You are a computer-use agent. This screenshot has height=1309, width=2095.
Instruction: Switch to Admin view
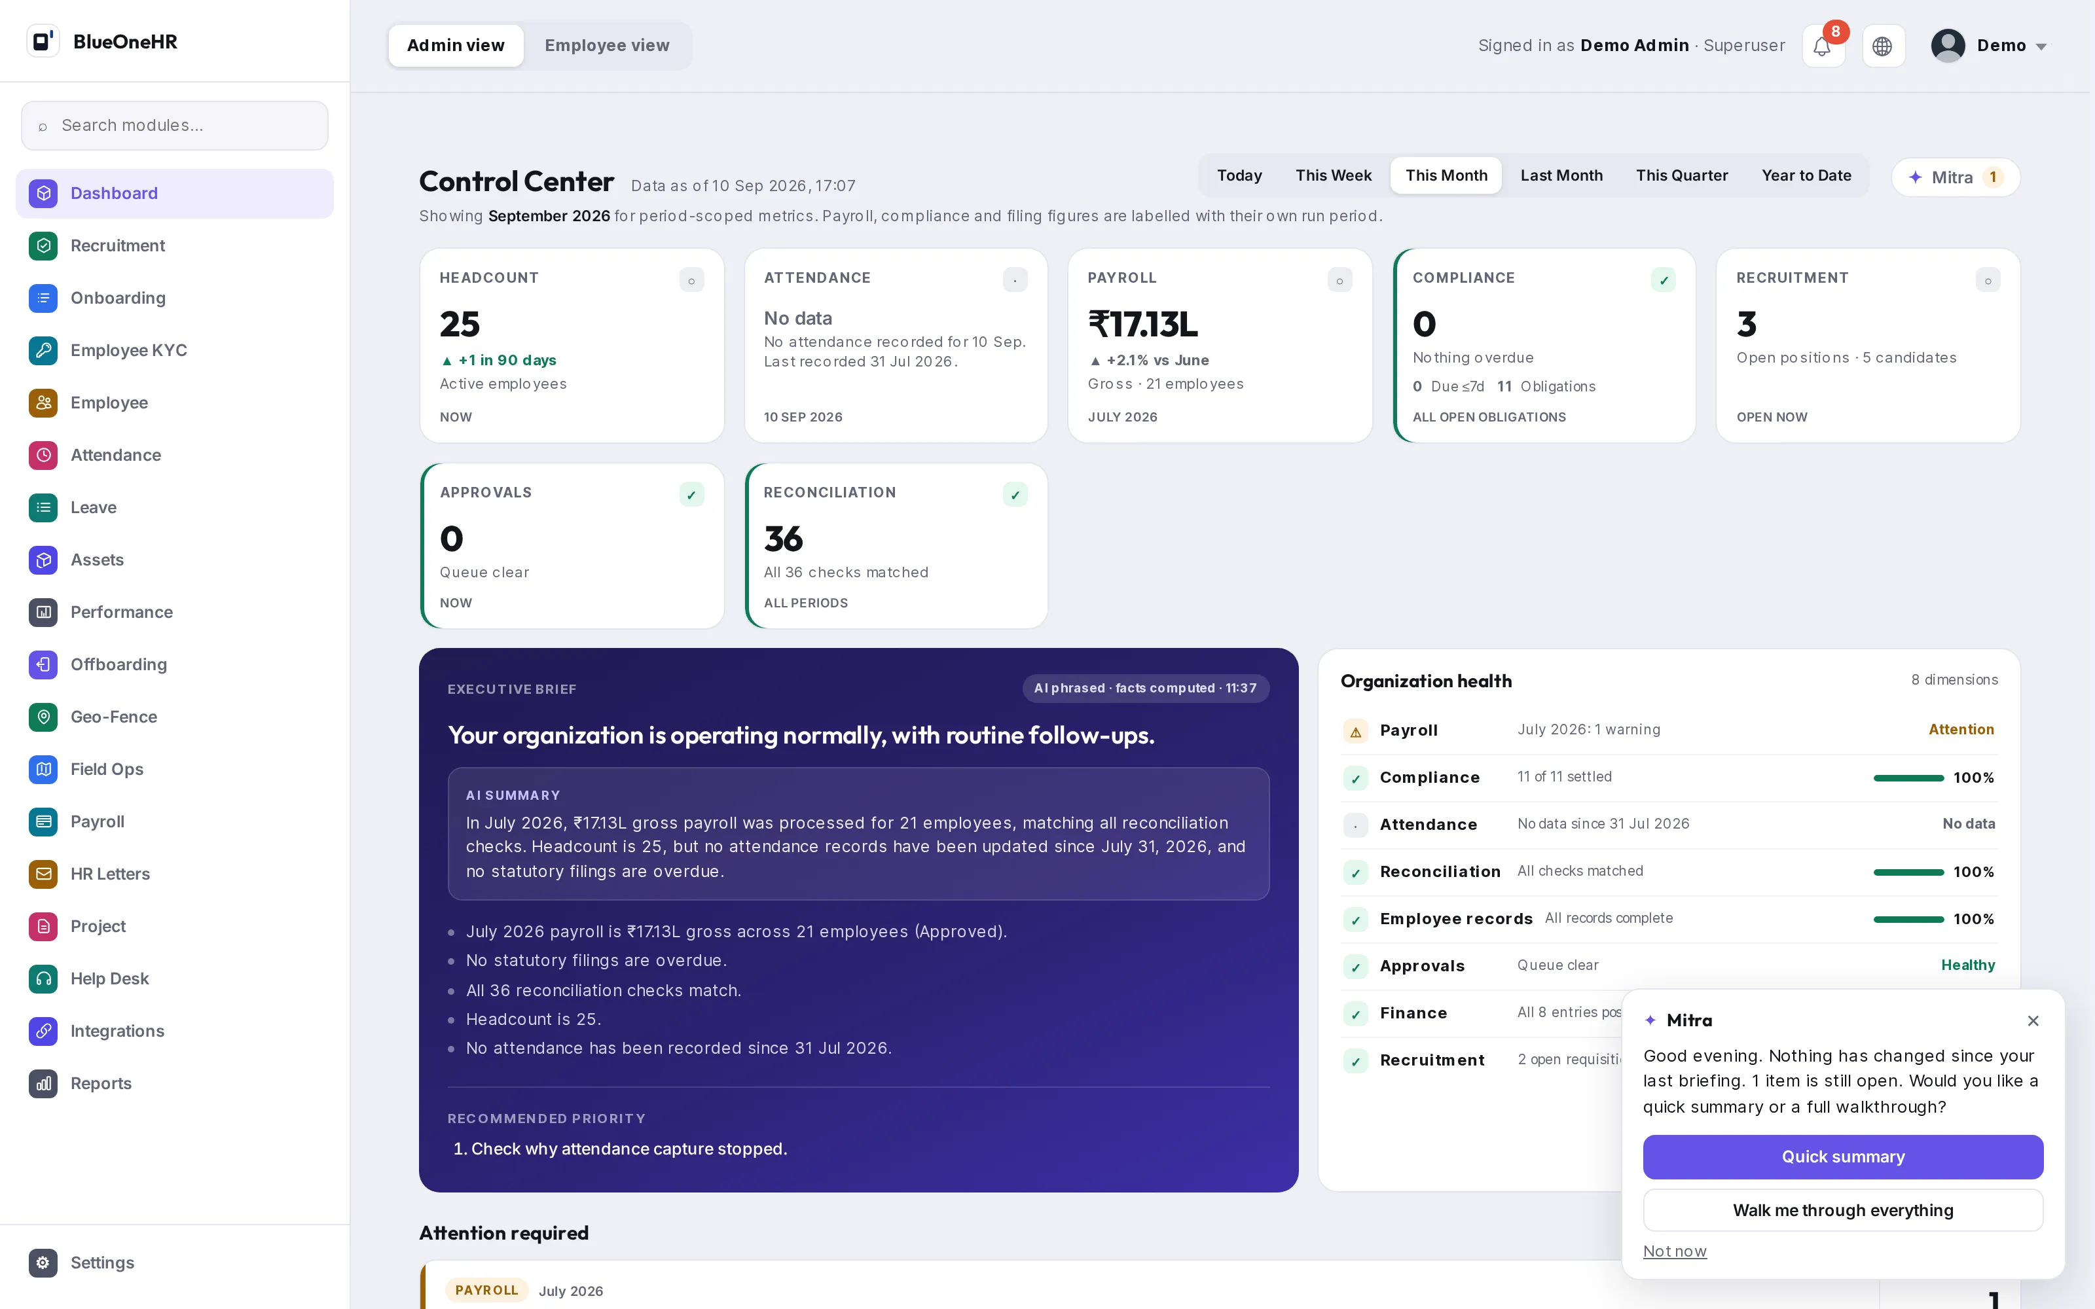tap(456, 45)
